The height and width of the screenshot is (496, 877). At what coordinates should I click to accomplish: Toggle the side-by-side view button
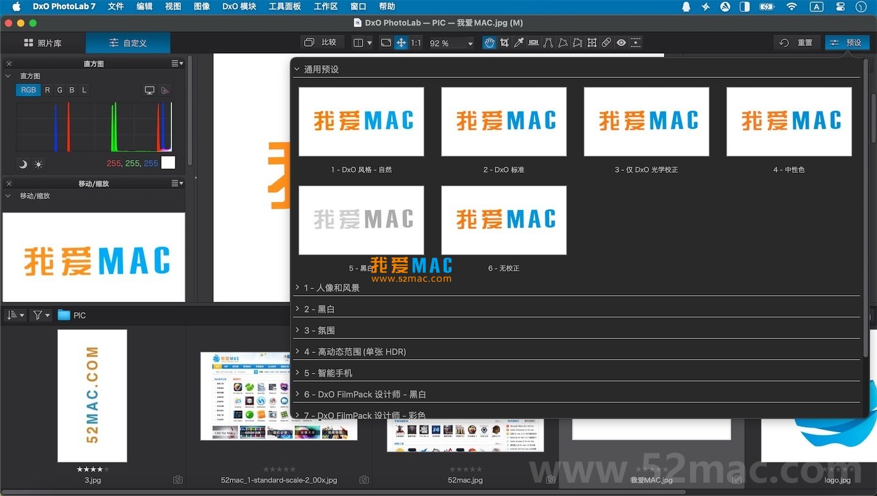[358, 43]
